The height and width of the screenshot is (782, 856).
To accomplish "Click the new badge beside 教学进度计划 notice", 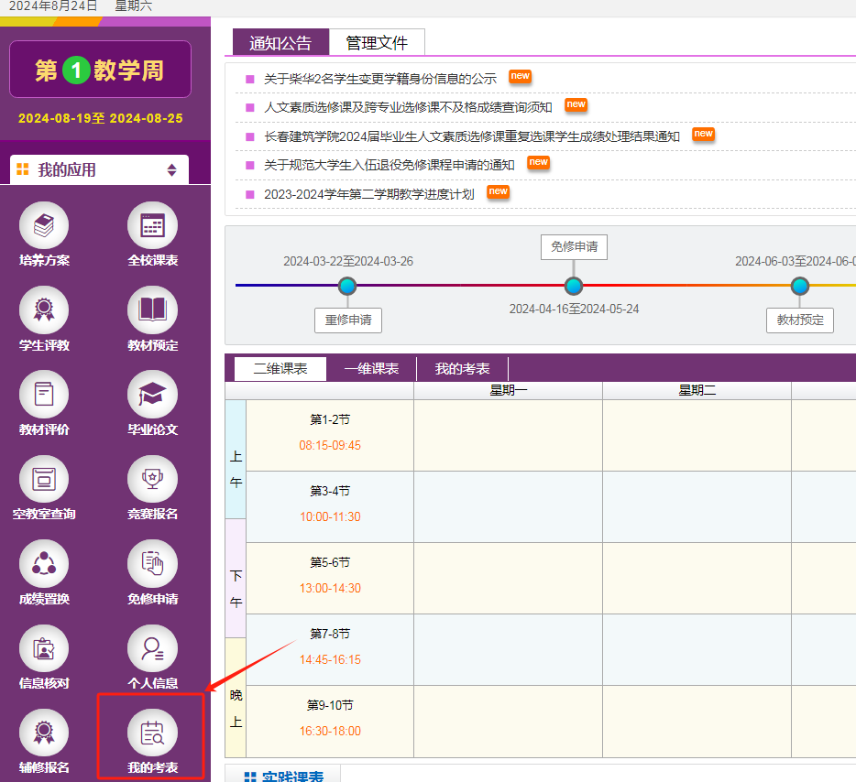I will 498,191.
